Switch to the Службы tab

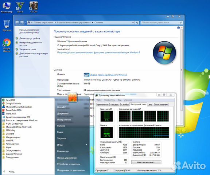[x=125, y=105]
